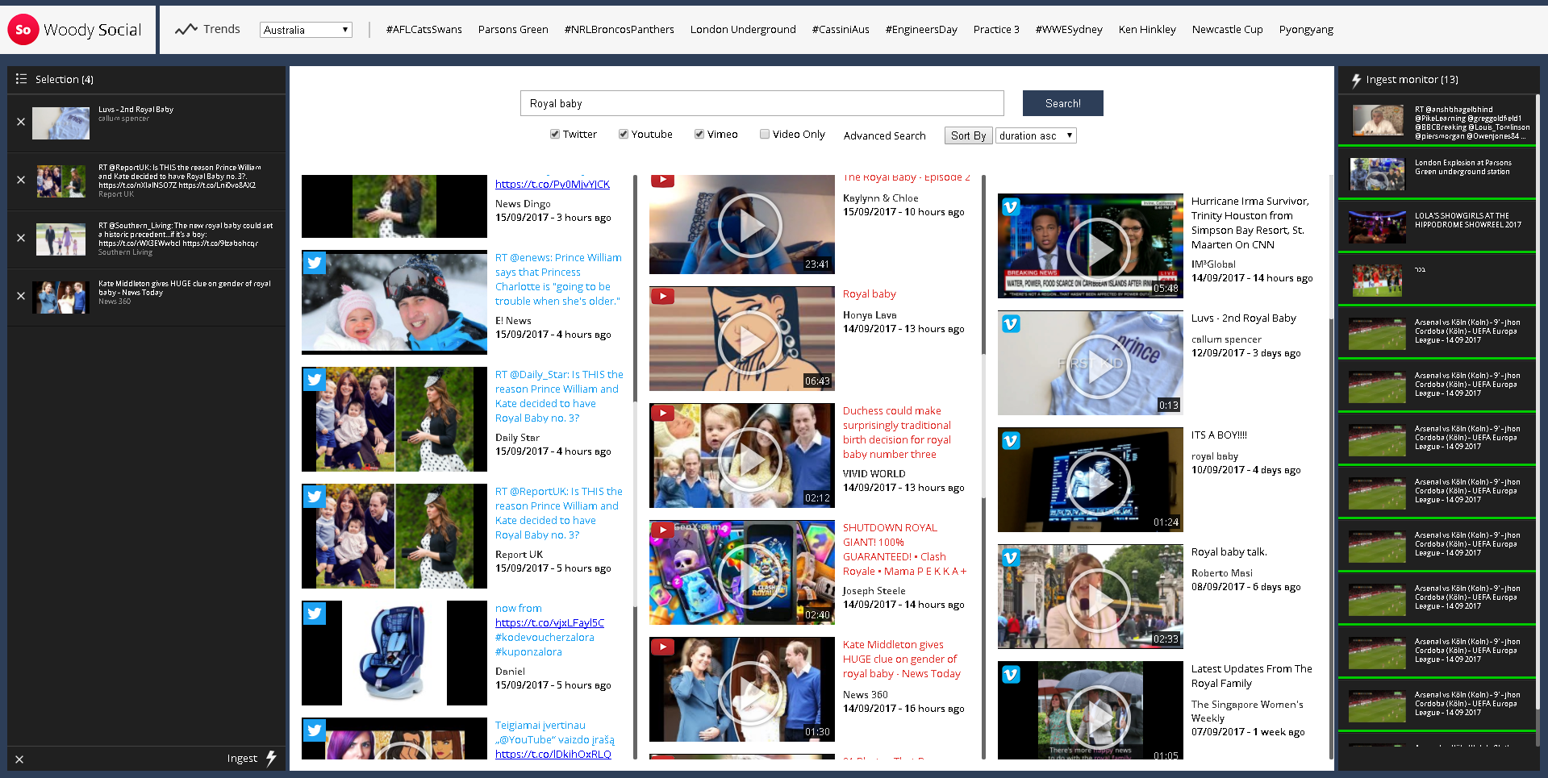Screen dimensions: 1548x778
Task: Select the #EngineersDay trend
Action: (x=921, y=30)
